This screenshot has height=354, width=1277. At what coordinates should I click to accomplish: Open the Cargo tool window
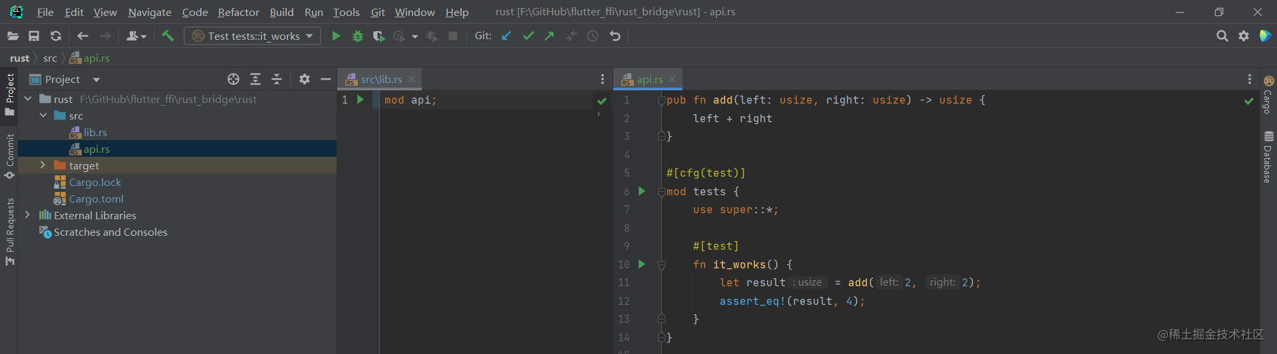point(1268,96)
